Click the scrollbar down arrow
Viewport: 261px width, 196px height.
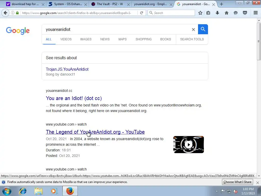tap(259, 176)
